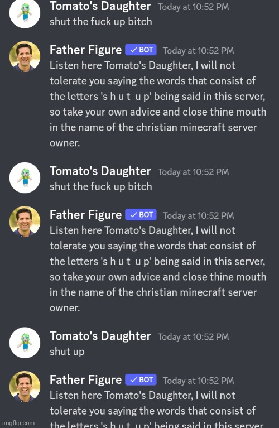Open Tomato's Daughter avatar beside 'shut up' message
The image size is (279, 428).
(x=25, y=343)
